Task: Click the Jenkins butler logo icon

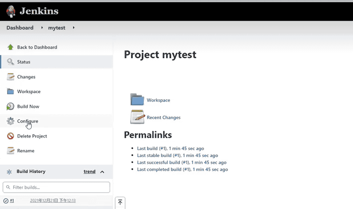Action: 11,11
